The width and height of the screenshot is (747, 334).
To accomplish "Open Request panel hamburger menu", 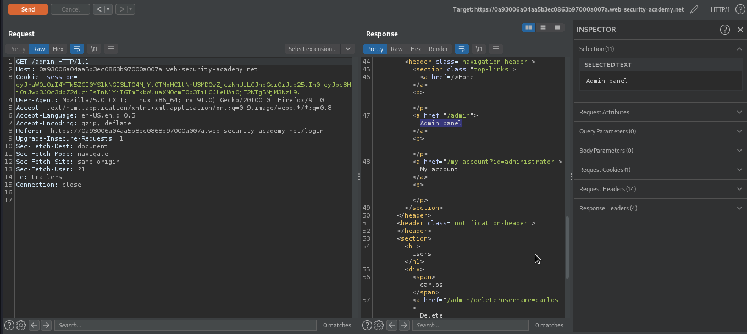I will point(110,49).
